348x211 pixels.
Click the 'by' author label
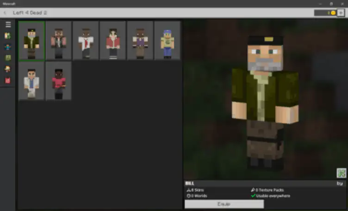pos(340,184)
